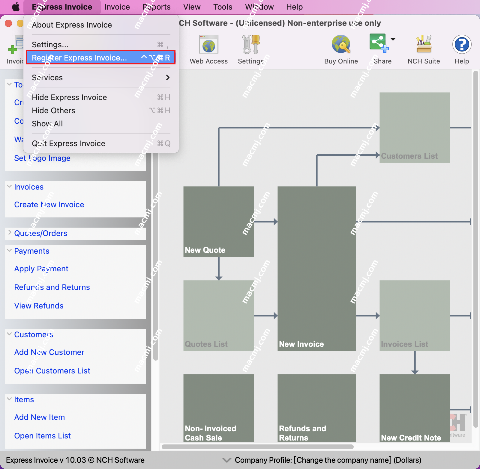
Task: Select About Express Invoice menu item
Action: coord(101,25)
